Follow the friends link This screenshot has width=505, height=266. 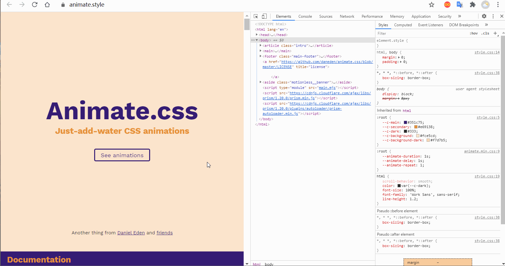click(x=165, y=233)
